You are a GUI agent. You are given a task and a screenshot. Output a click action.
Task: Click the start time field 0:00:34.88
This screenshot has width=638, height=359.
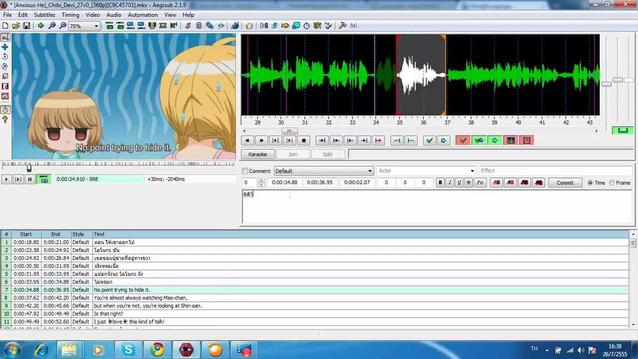click(x=285, y=183)
